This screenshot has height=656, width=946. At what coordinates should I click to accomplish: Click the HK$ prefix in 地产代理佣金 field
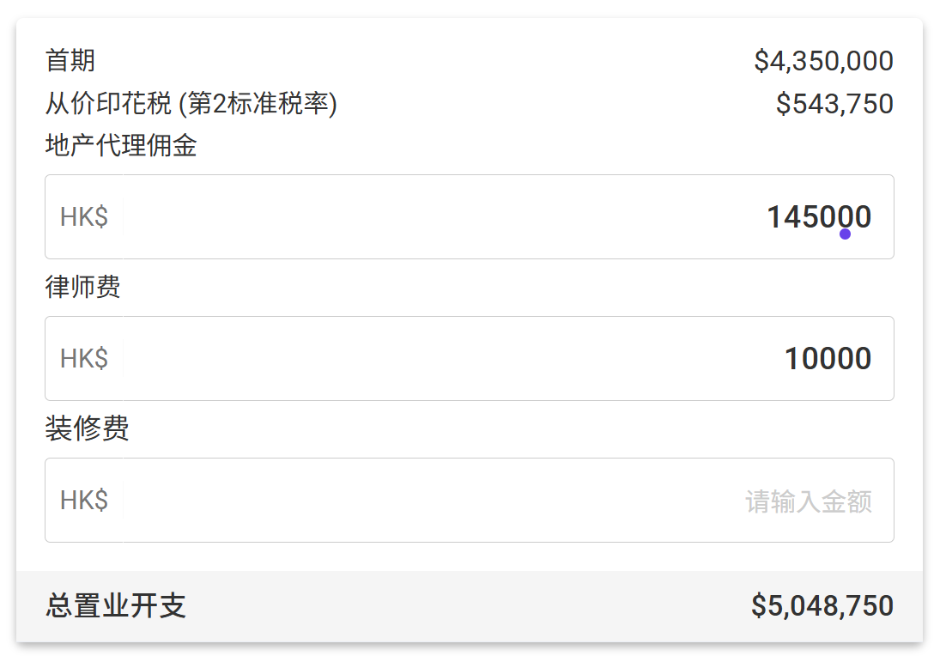[84, 217]
